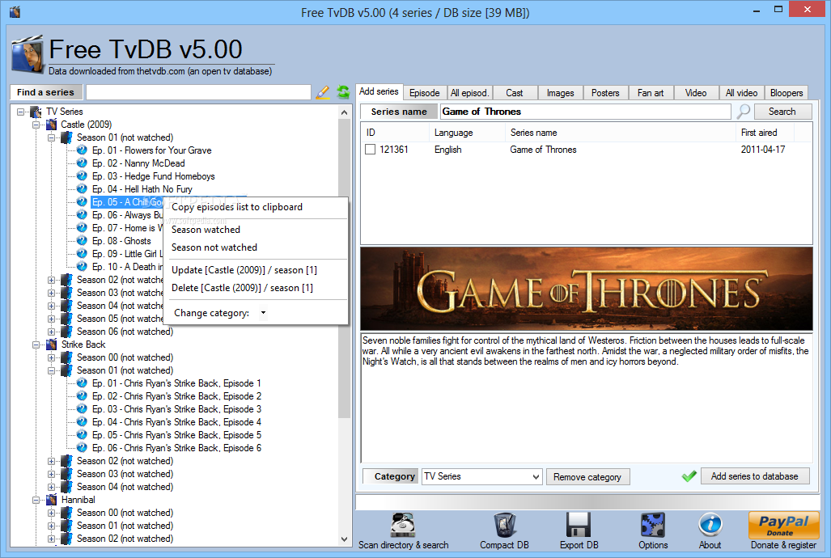
Task: Open the Options puzzle icon
Action: point(653,525)
